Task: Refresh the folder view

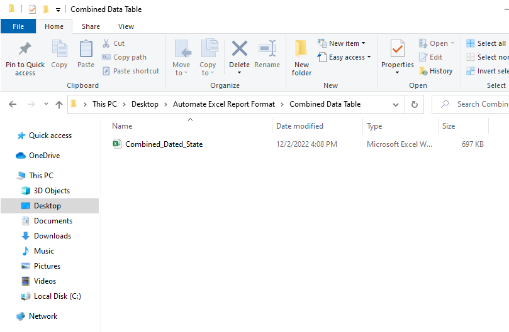Action: (415, 104)
